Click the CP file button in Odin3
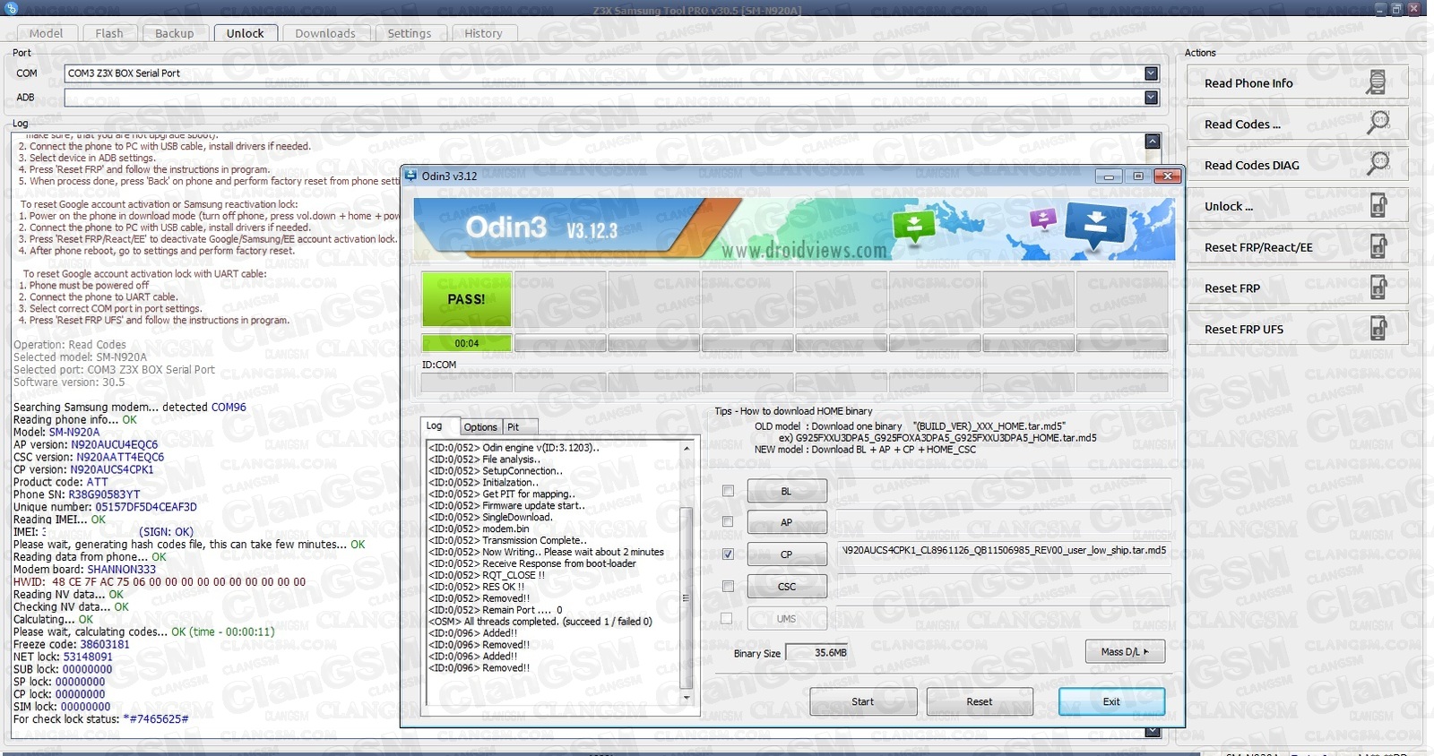 pos(787,554)
